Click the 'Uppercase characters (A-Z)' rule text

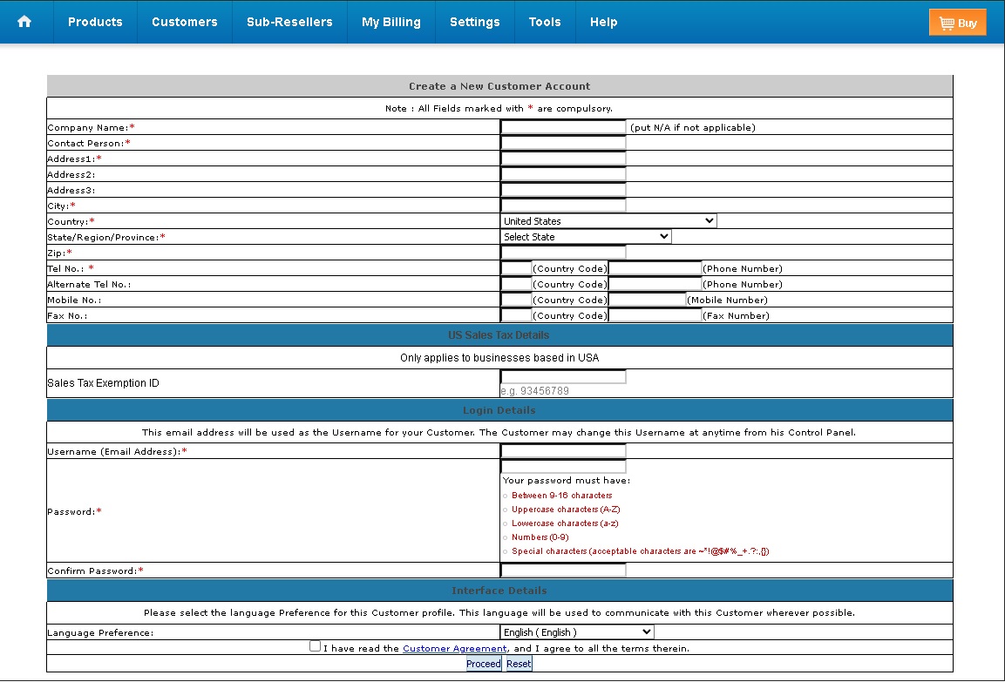(x=566, y=510)
